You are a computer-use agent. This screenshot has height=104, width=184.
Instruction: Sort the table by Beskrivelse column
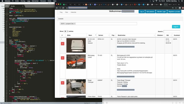pos(136,35)
